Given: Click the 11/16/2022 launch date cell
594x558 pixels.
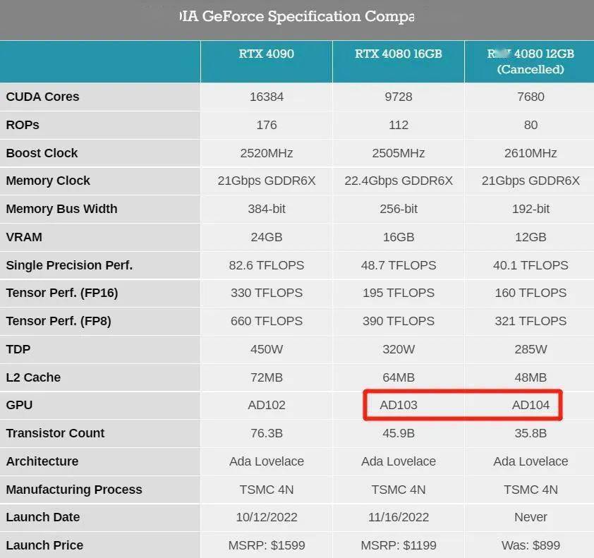Looking at the screenshot, I should pyautogui.click(x=398, y=517).
